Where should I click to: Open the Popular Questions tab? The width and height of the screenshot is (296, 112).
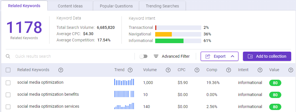pyautogui.click(x=116, y=6)
